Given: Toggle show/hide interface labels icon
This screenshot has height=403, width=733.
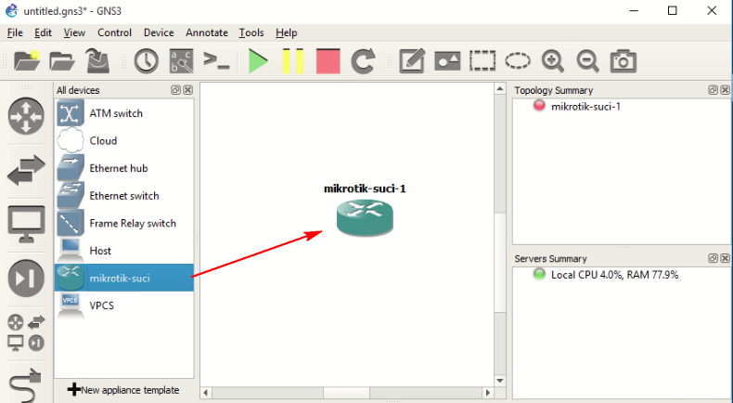Looking at the screenshot, I should [x=181, y=61].
